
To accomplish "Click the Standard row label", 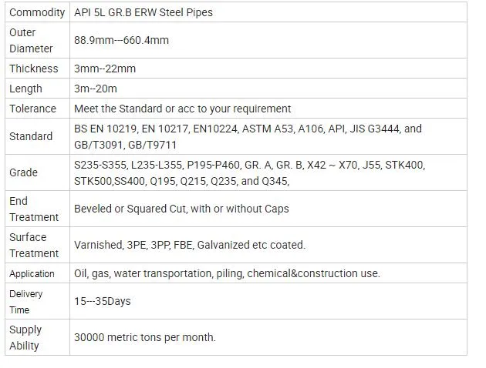I will 31,136.
